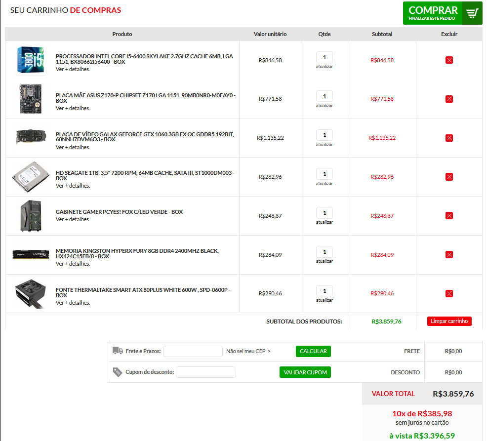Select quantity box for Intel Core i5 processor

click(324, 57)
